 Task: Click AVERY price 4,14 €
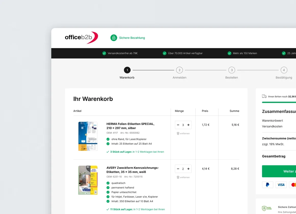point(206,169)
